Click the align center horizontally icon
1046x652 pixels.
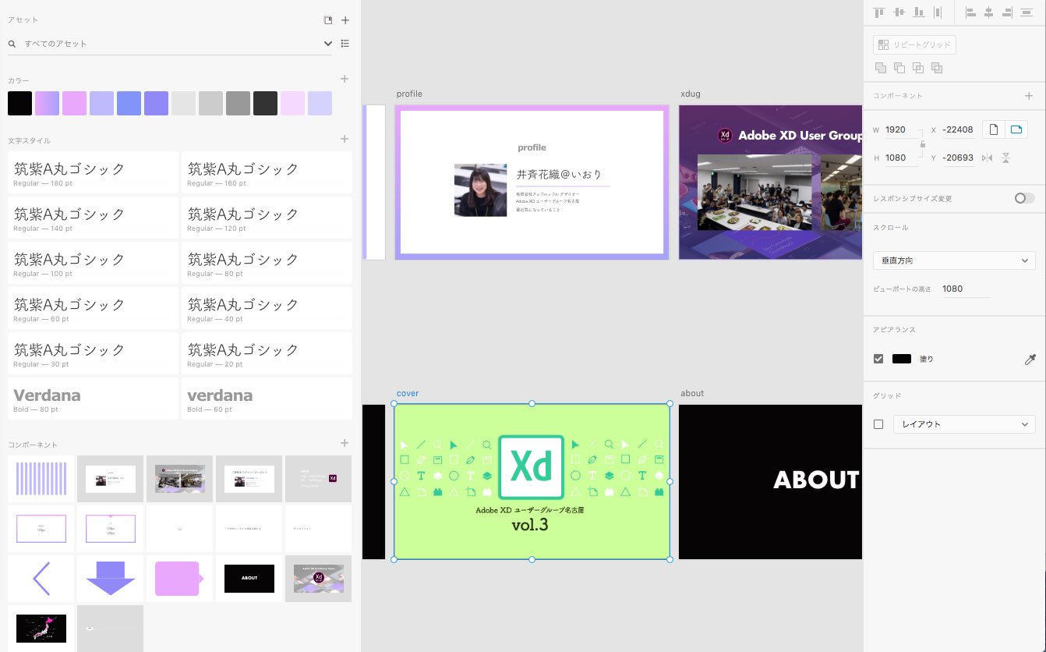[988, 12]
